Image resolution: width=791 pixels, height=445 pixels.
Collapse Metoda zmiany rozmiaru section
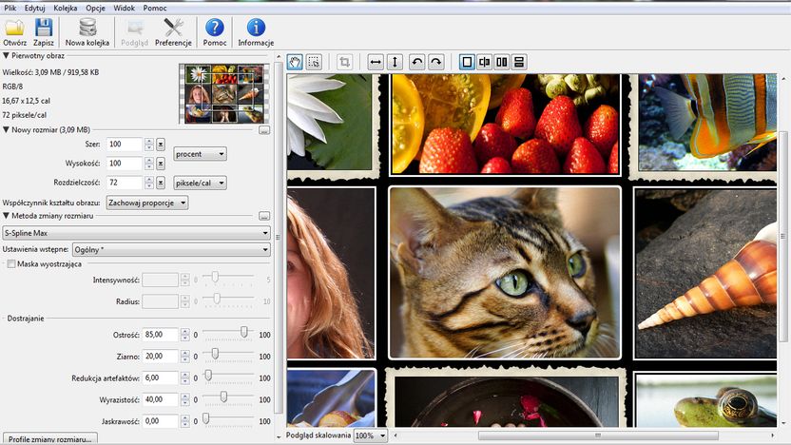pyautogui.click(x=6, y=216)
